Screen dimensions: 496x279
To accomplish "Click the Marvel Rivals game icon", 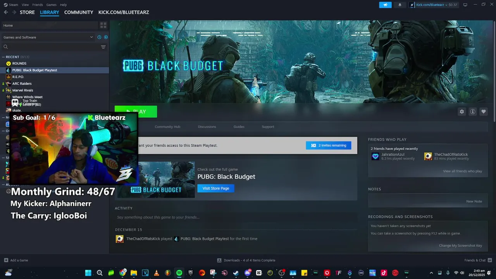I will (9, 90).
